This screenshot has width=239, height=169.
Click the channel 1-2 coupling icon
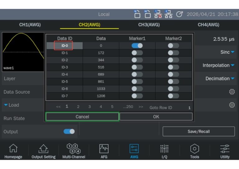click(x=137, y=14)
